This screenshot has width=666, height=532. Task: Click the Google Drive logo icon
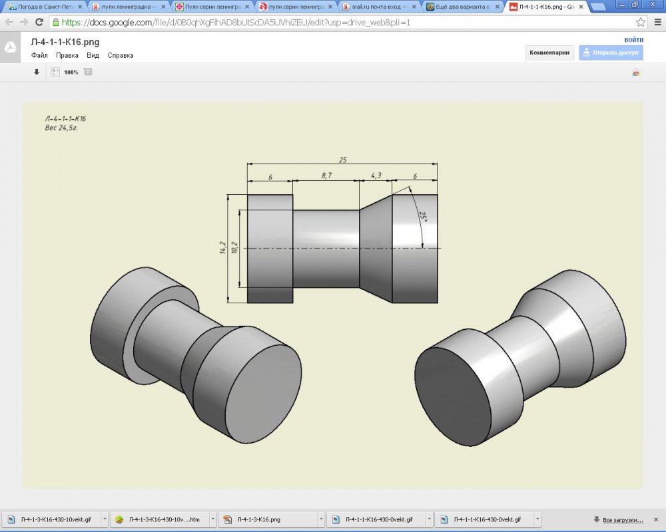point(11,47)
